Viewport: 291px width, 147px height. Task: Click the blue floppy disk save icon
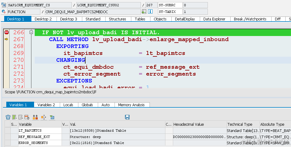tap(127, 117)
